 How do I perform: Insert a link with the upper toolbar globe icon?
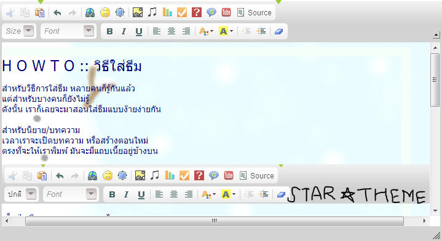tap(90, 13)
